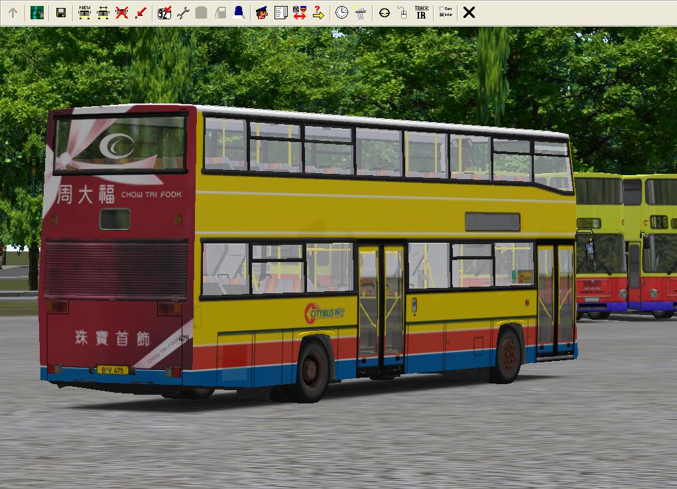Open the weather settings rain cloud icon
Viewport: 677px width, 489px height.
[x=360, y=13]
